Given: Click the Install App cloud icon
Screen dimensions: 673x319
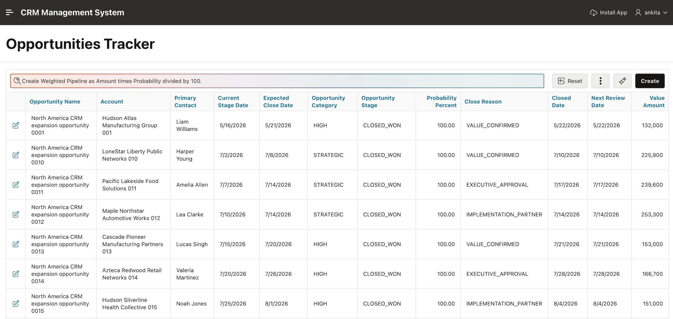Looking at the screenshot, I should [593, 13].
